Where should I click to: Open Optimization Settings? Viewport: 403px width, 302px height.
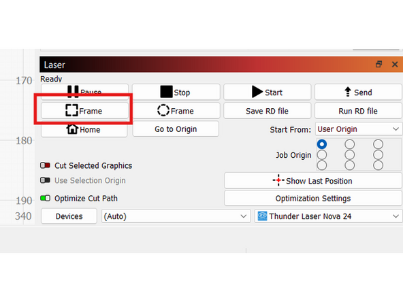tap(312, 198)
